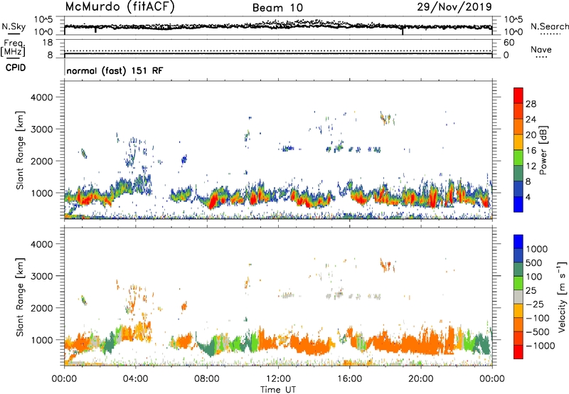Click the 'normal (fast) 151 RF' mode text
The height and width of the screenshot is (394, 569).
pos(115,70)
